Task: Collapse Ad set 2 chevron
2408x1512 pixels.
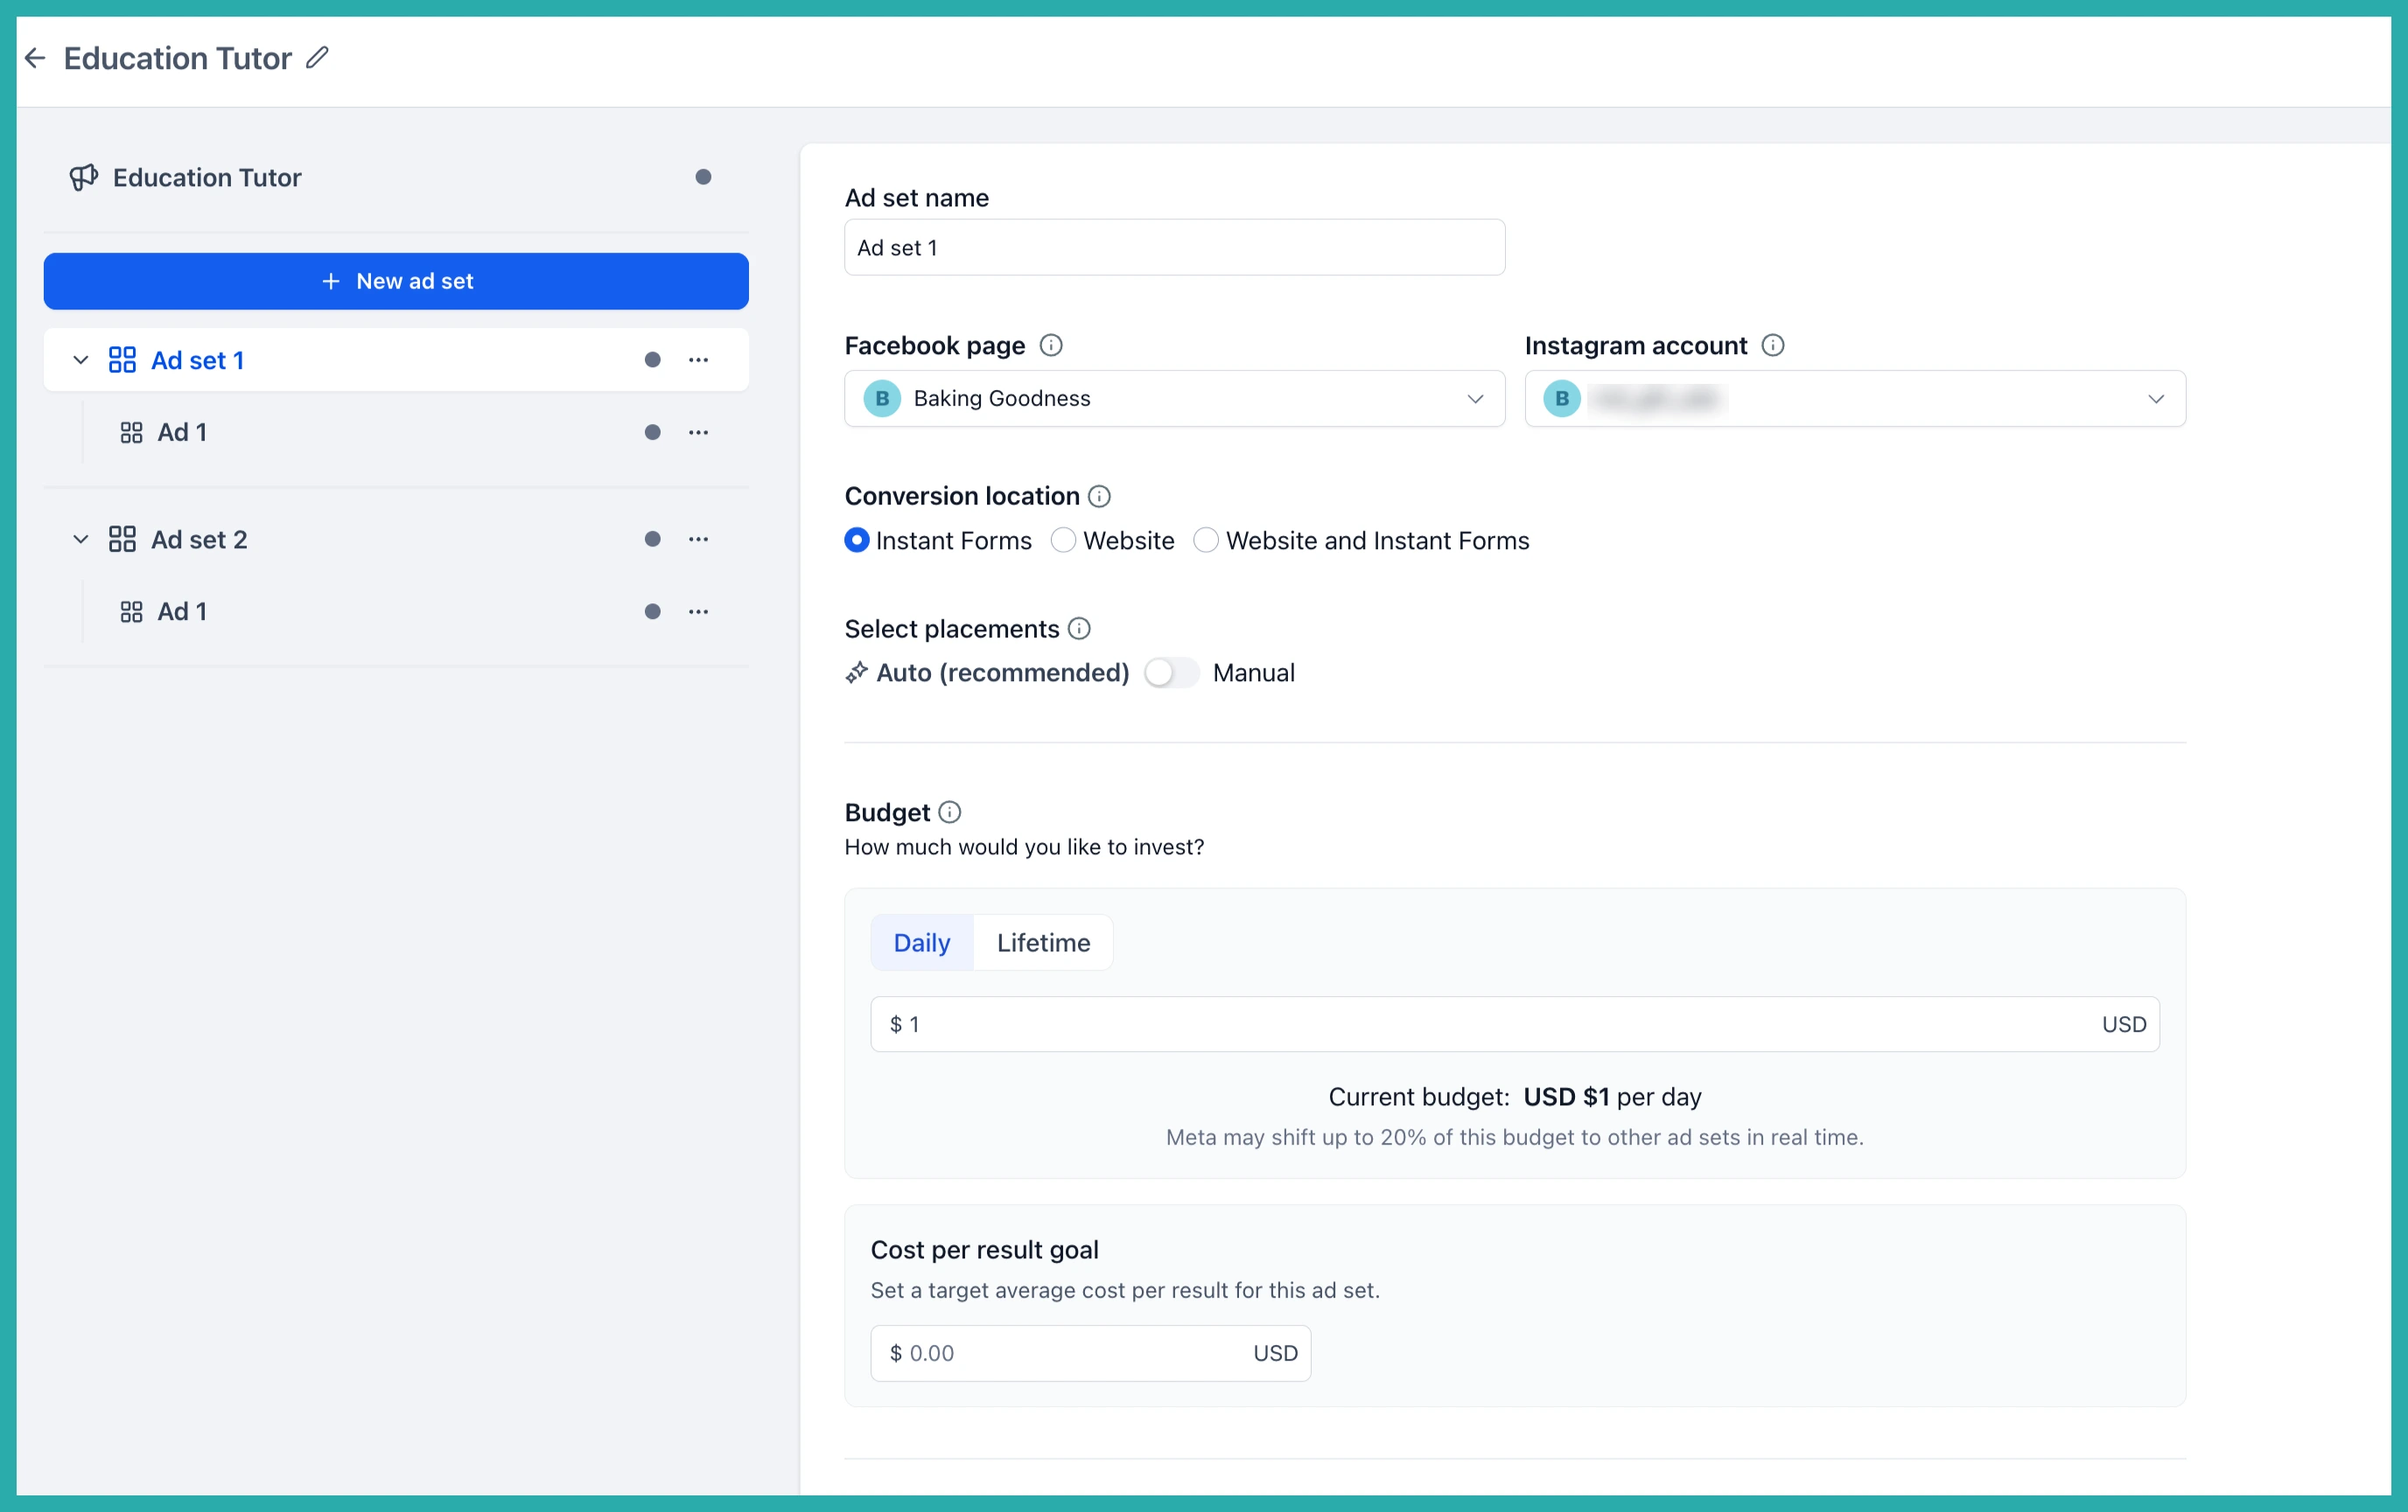Action: (x=81, y=539)
